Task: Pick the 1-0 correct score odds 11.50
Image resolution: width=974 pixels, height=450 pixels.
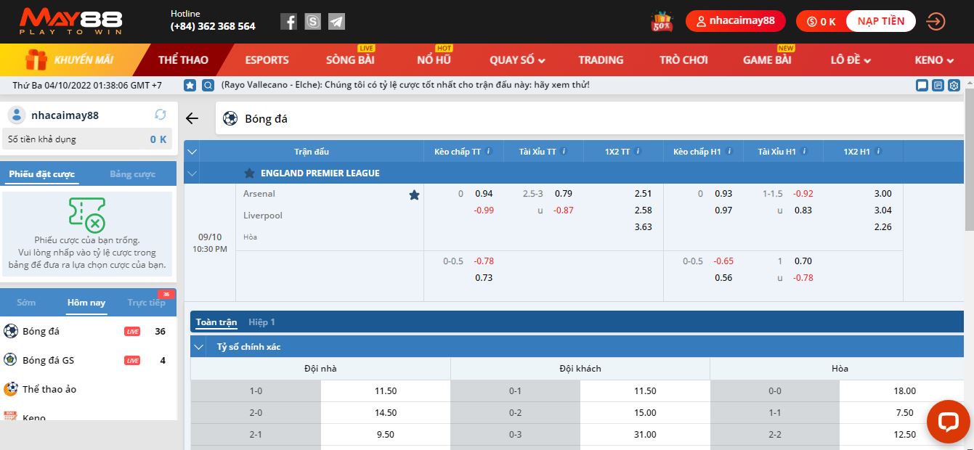Action: 385,391
